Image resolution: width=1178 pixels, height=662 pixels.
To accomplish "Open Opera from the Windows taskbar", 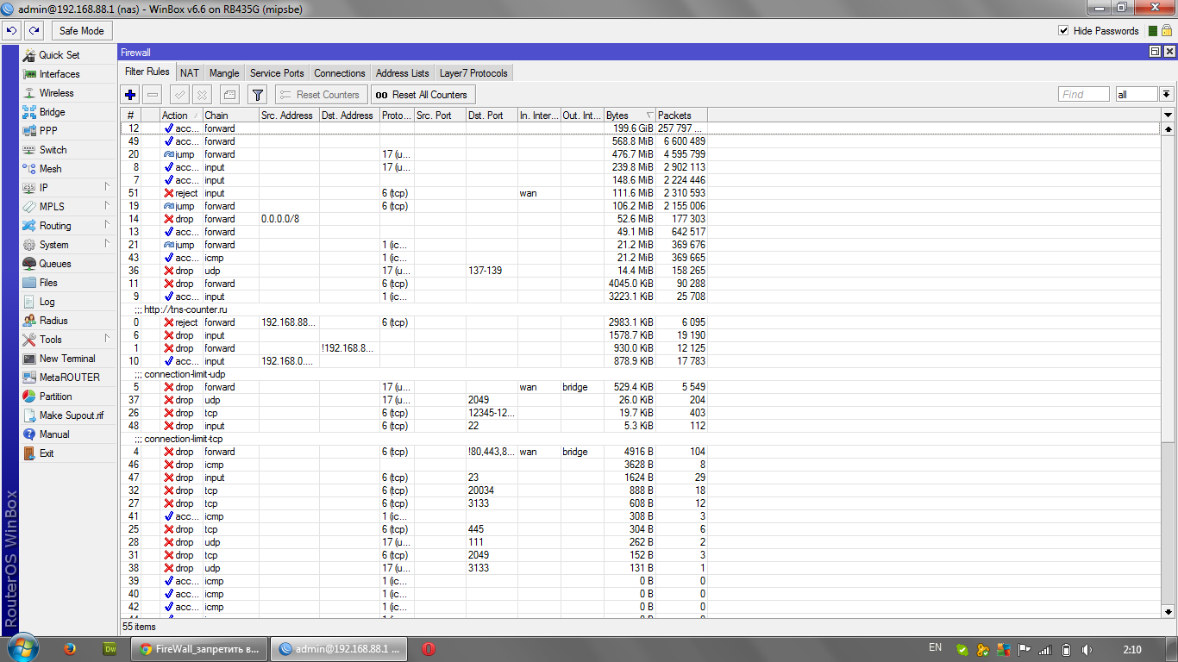I will point(428,649).
